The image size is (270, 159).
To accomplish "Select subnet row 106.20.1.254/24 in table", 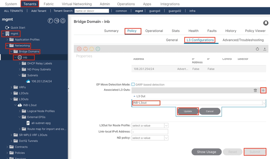I will (199, 69).
